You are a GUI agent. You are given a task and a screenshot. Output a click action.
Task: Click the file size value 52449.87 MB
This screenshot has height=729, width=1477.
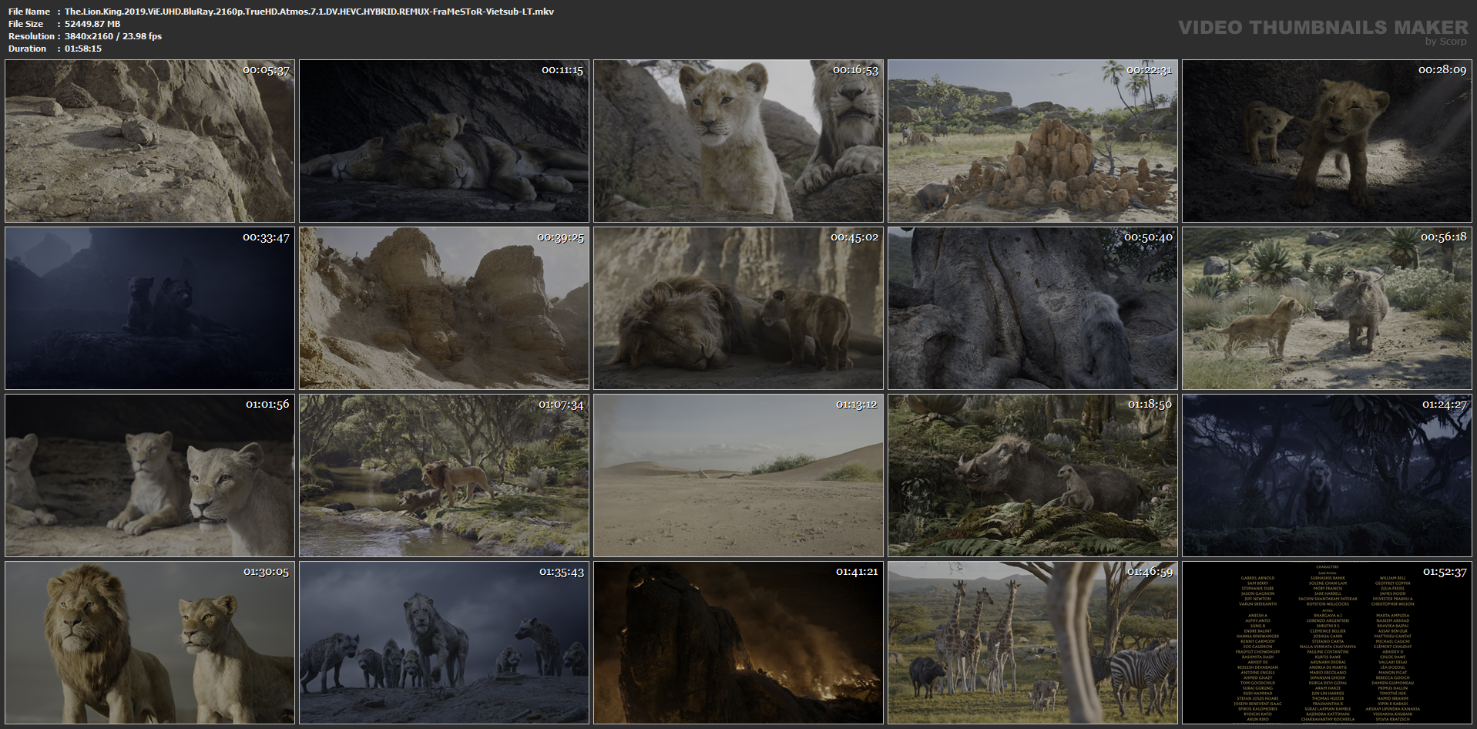coord(92,24)
